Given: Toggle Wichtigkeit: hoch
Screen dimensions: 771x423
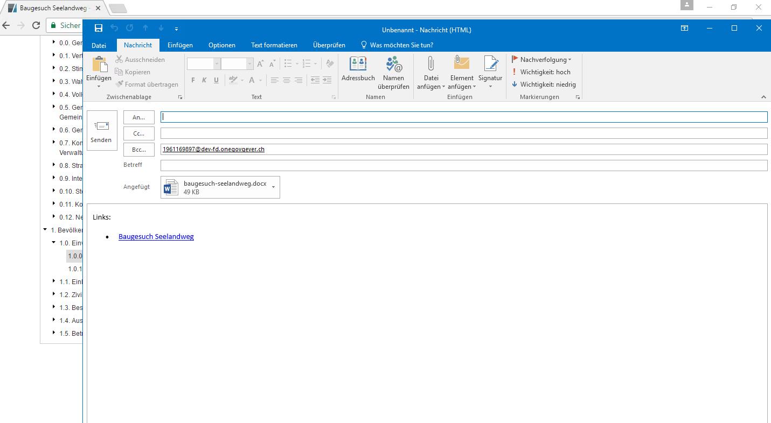Looking at the screenshot, I should point(541,72).
